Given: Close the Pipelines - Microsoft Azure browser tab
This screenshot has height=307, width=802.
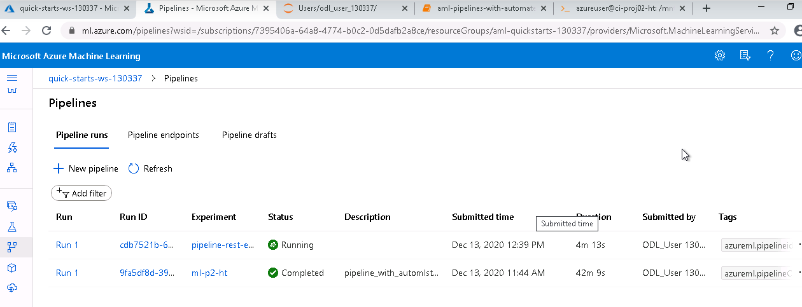Looking at the screenshot, I should (266, 8).
